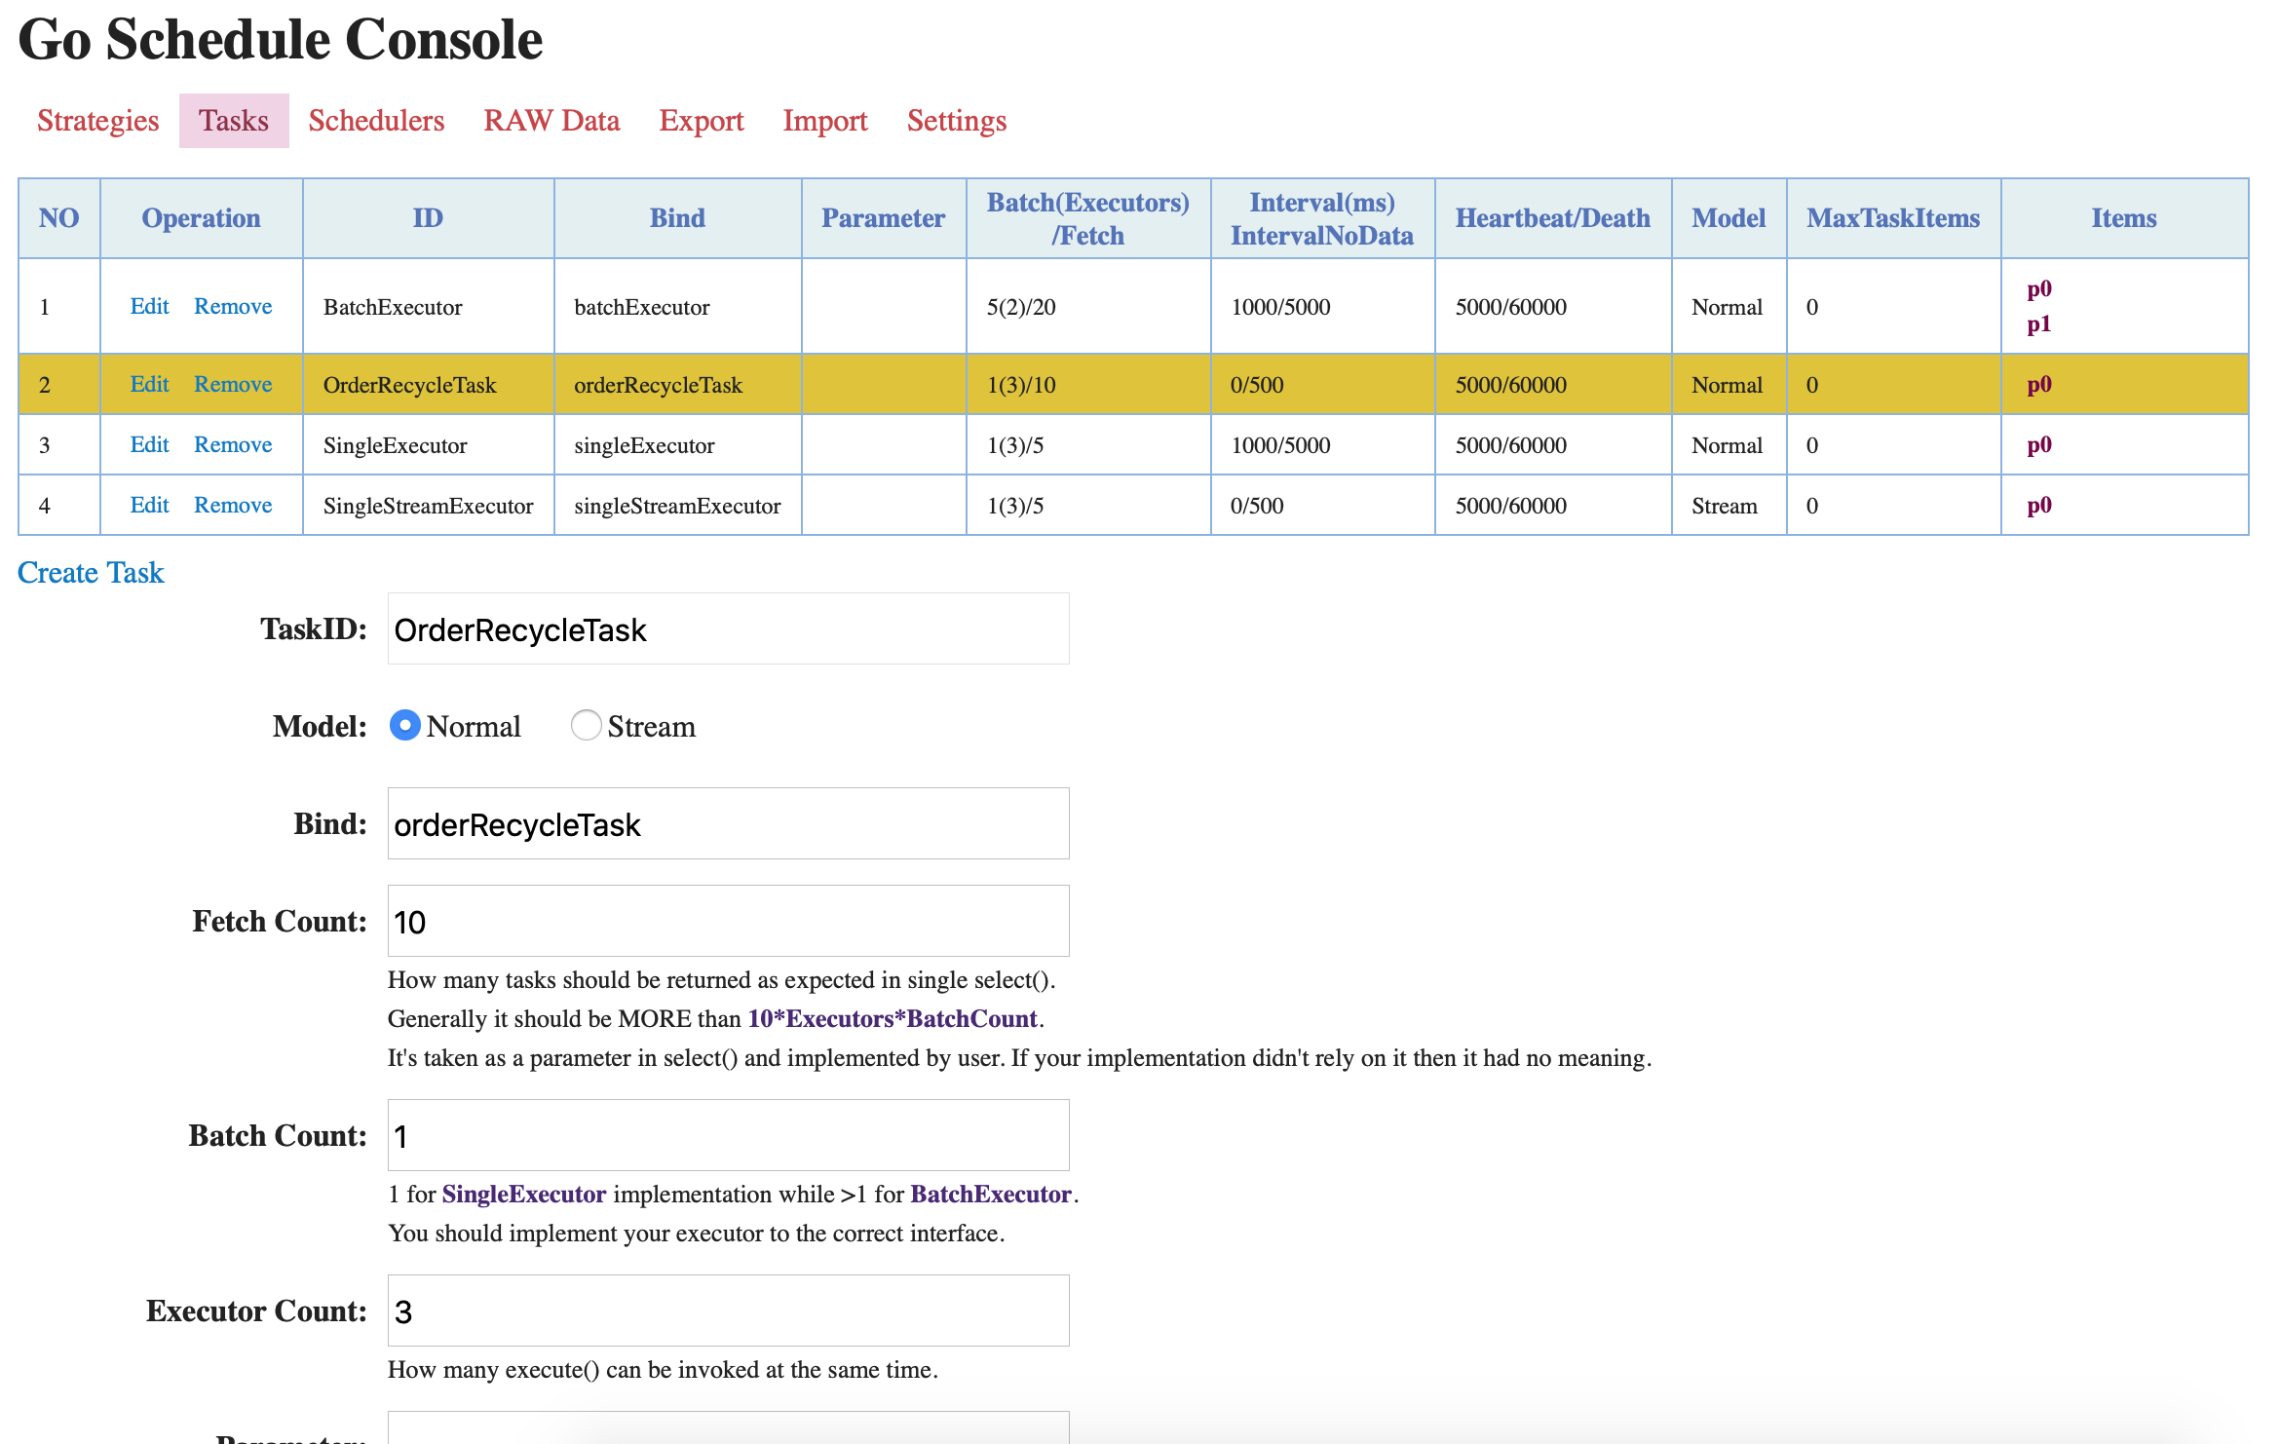Remove the OrderRecycleTask row
This screenshot has height=1444, width=2280.
[233, 385]
